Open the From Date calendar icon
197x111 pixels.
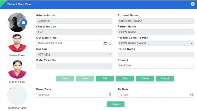110,95
